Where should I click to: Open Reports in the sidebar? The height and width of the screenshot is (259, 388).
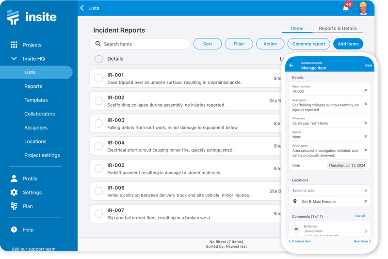coord(33,86)
